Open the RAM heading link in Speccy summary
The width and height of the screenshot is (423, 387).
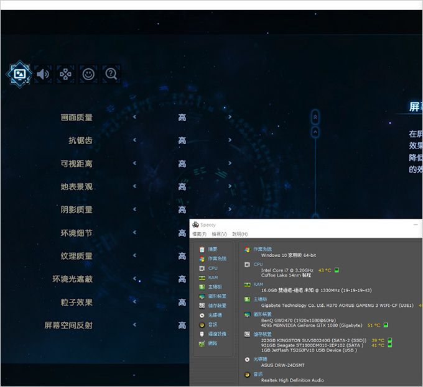tap(258, 285)
